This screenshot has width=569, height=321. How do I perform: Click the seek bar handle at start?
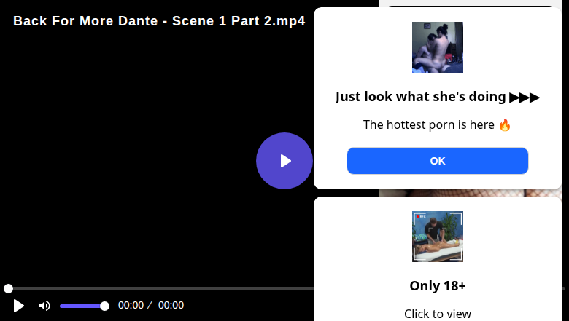[8, 289]
